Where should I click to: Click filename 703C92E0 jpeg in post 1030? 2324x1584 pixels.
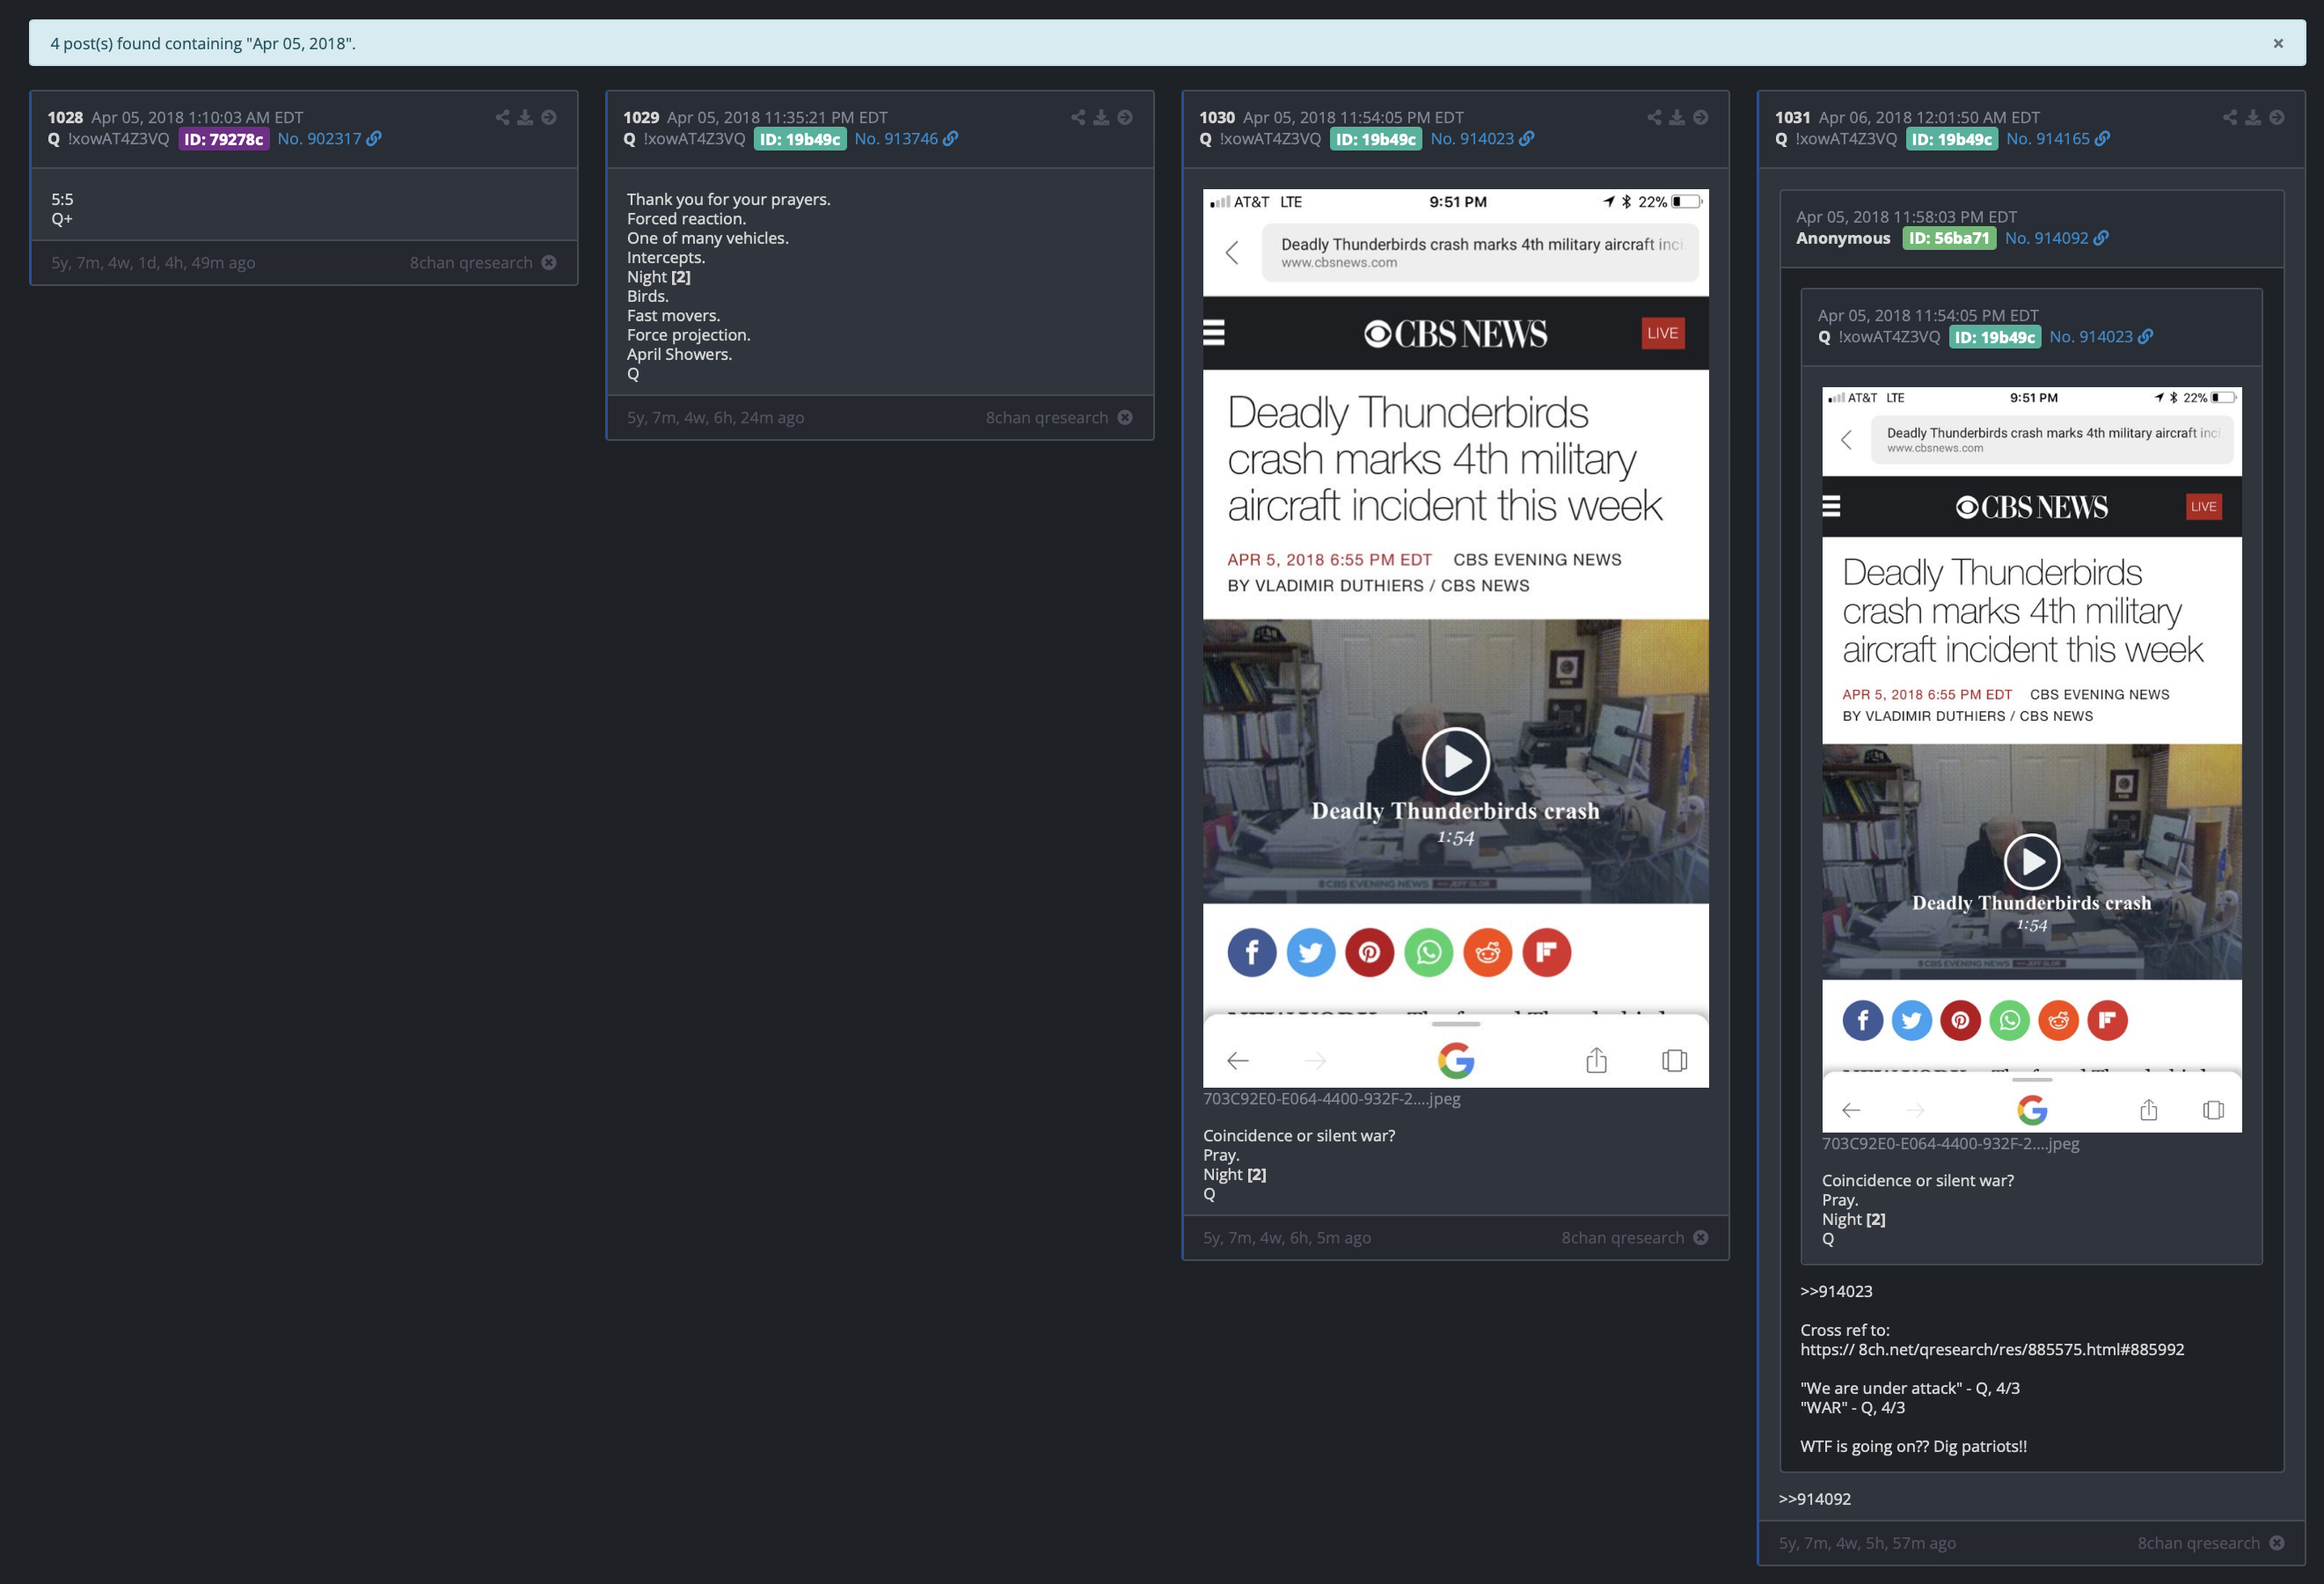coord(1331,1099)
